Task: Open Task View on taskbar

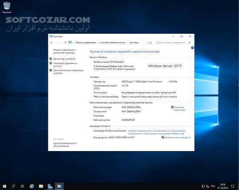Action: click(23, 186)
